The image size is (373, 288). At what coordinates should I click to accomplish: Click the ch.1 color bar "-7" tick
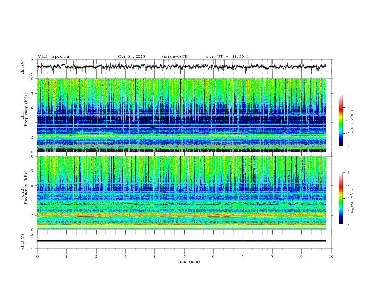pyautogui.click(x=348, y=146)
